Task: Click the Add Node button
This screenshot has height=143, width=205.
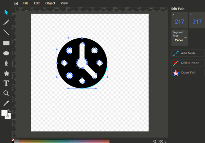Action: coord(188,53)
